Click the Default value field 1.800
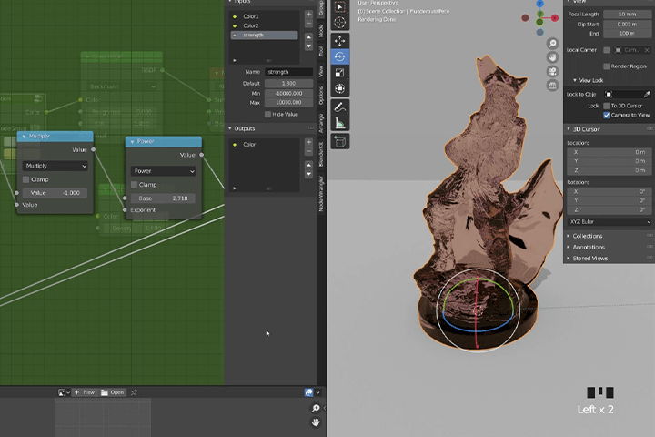The width and height of the screenshot is (655, 437). coord(288,83)
